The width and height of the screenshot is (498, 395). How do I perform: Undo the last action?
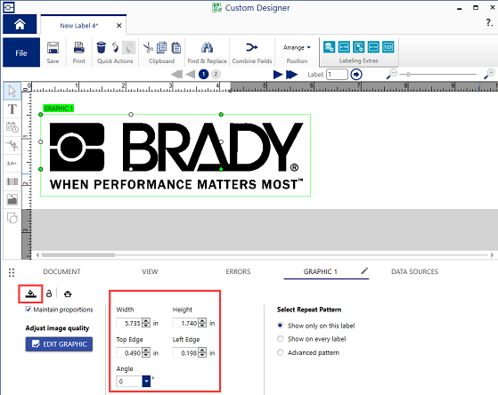115,47
